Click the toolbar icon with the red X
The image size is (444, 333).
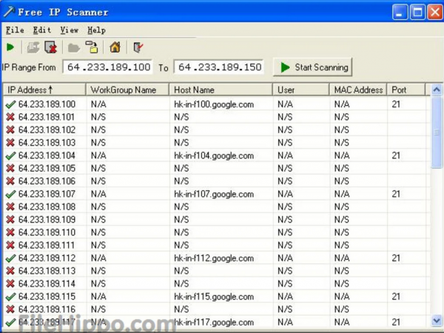pos(51,47)
